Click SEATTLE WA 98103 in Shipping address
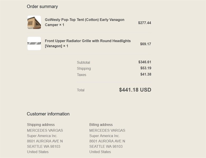The width and height of the screenshot is (206, 158). tap(44, 146)
